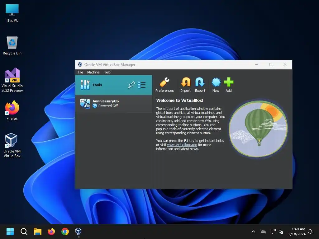Screen dimensions: 319x239
Task: Click the VirtualBox title bar logo
Action: pyautogui.click(x=80, y=65)
